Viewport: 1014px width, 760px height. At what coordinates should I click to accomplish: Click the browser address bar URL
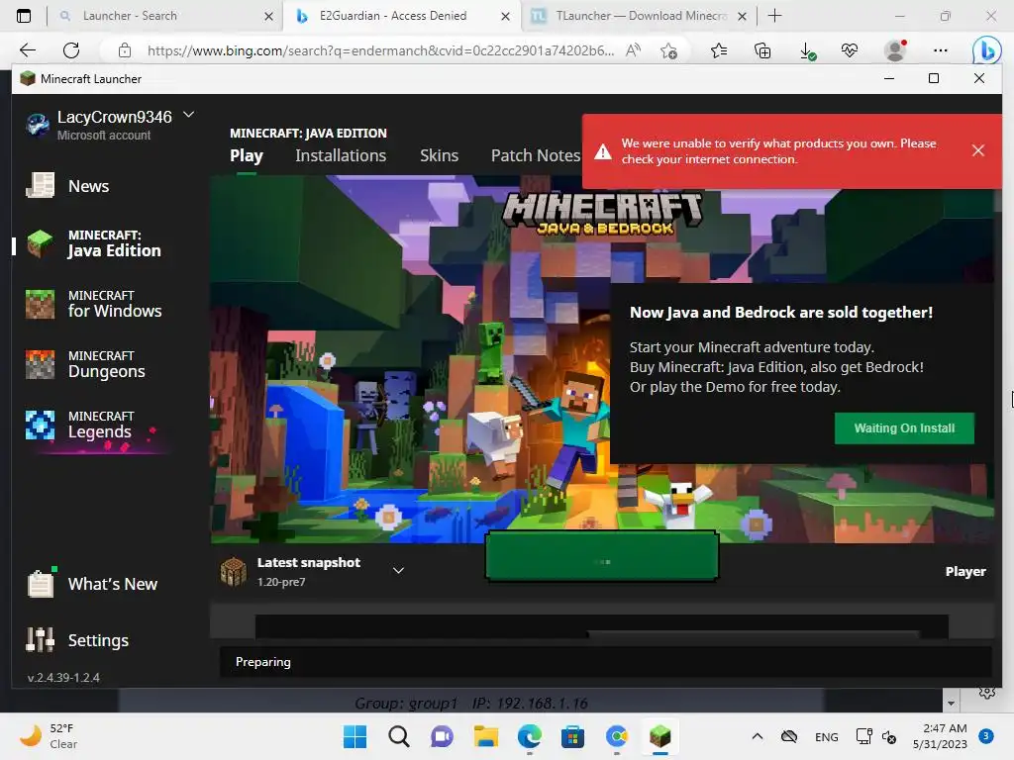point(380,50)
